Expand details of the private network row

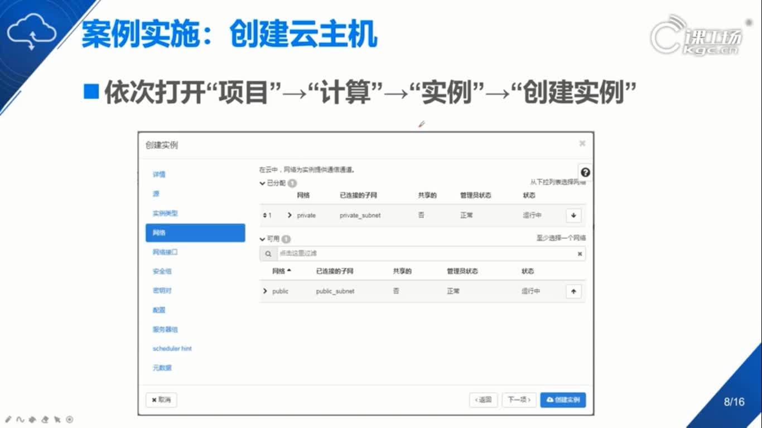click(290, 215)
